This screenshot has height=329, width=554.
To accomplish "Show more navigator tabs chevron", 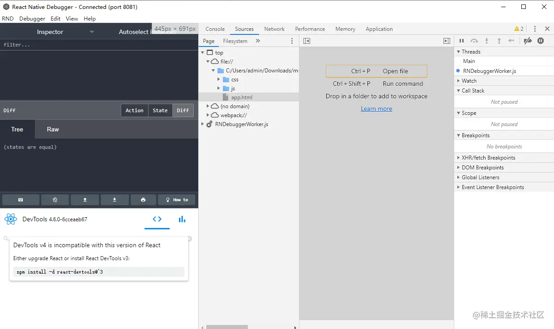I will tap(258, 41).
